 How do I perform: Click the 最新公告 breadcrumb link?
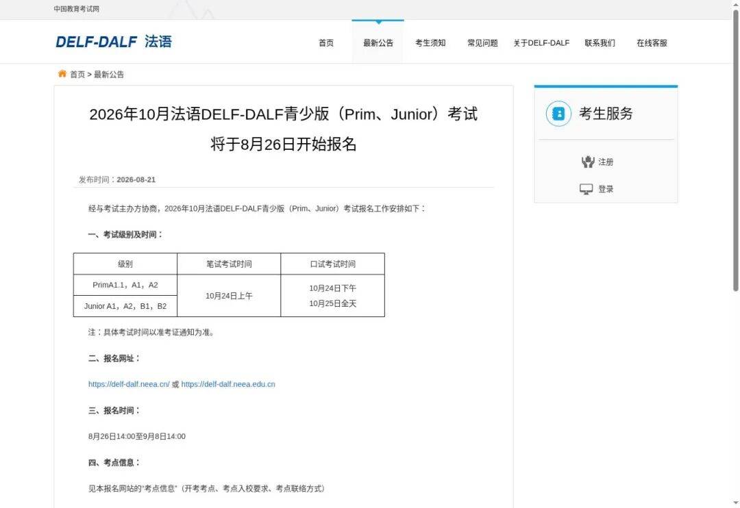(x=109, y=75)
